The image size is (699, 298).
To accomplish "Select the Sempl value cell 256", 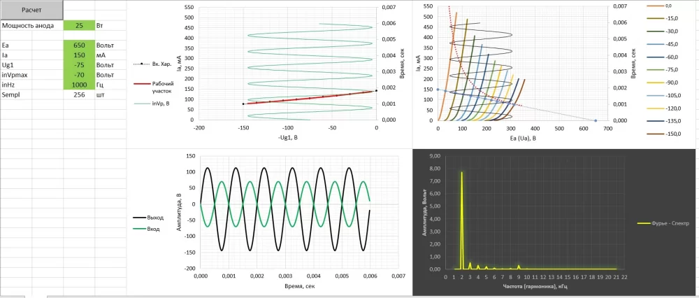I will pos(78,94).
